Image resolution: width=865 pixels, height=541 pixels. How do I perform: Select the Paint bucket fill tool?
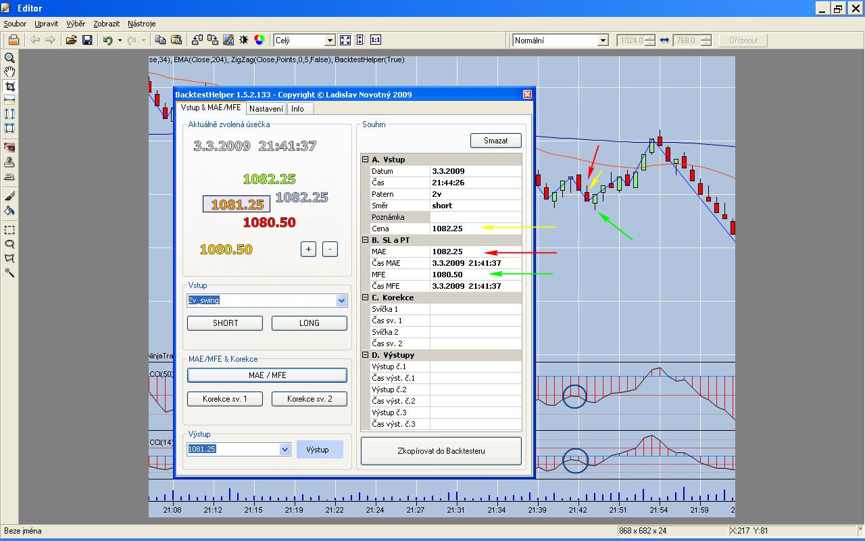tap(9, 210)
